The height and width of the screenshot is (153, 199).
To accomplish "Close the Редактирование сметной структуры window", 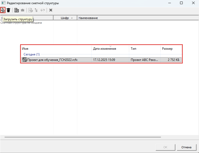I will (x=193, y=3).
